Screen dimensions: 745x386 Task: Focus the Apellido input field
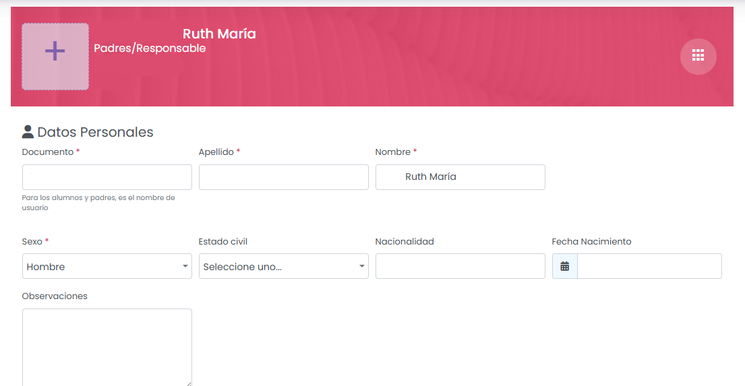(284, 177)
